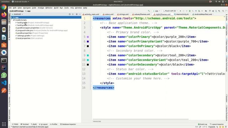
Task: Open the Refactor menu
Action: click(x=49, y=8)
